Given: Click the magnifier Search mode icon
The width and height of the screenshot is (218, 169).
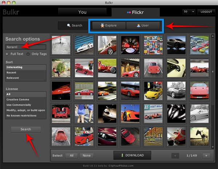Looking at the screenshot, I should point(69,25).
